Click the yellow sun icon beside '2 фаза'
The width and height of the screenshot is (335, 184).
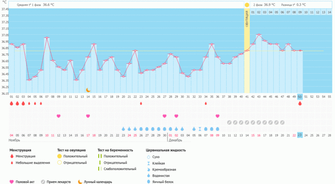[x=247, y=5]
